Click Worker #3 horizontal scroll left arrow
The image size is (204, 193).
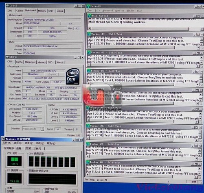coord(88,84)
